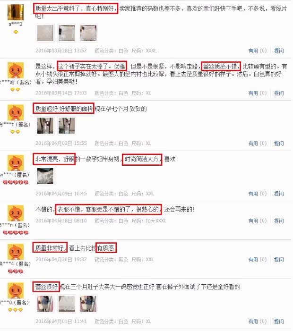Screen dimensions: 293x331
Task: Click the three red hearts badge under user ***4
Action: pos(16,272)
